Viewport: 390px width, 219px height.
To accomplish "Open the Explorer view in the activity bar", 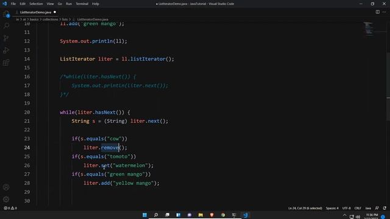I will pyautogui.click(x=6, y=14).
